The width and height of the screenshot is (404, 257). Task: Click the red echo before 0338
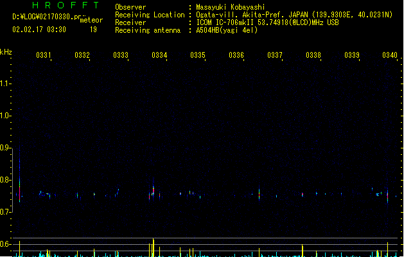pyautogui.click(x=303, y=195)
